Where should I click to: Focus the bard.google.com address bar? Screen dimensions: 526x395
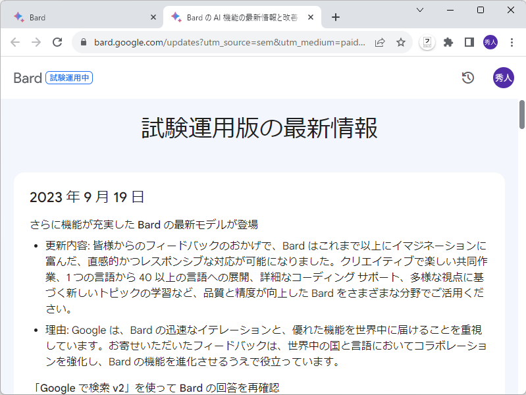click(x=230, y=42)
